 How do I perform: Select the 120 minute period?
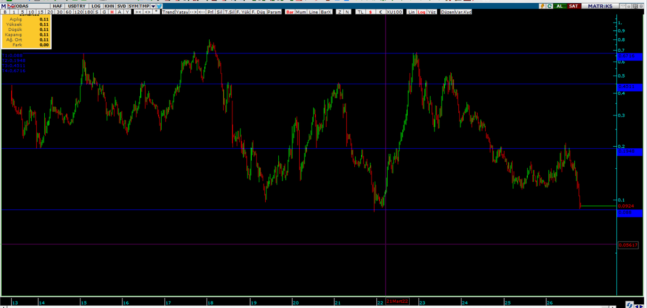[79, 12]
